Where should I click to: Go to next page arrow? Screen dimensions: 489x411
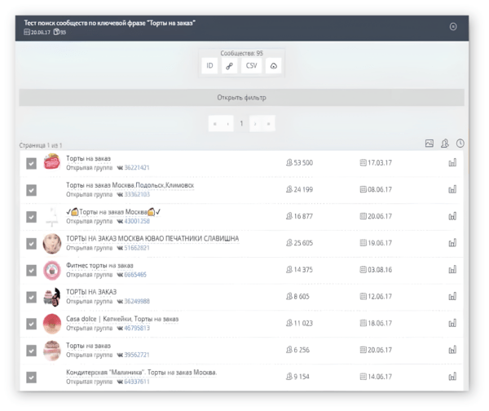[255, 124]
